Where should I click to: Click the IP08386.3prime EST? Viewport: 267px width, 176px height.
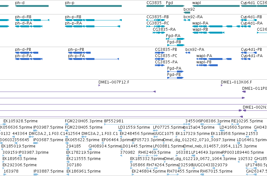tap(215, 121)
